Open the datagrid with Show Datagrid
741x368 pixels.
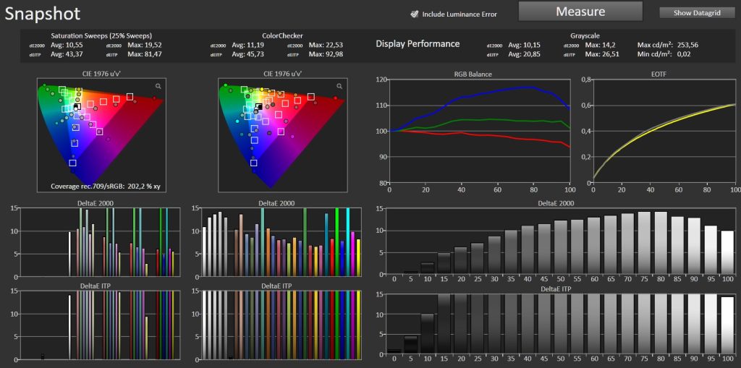click(696, 13)
